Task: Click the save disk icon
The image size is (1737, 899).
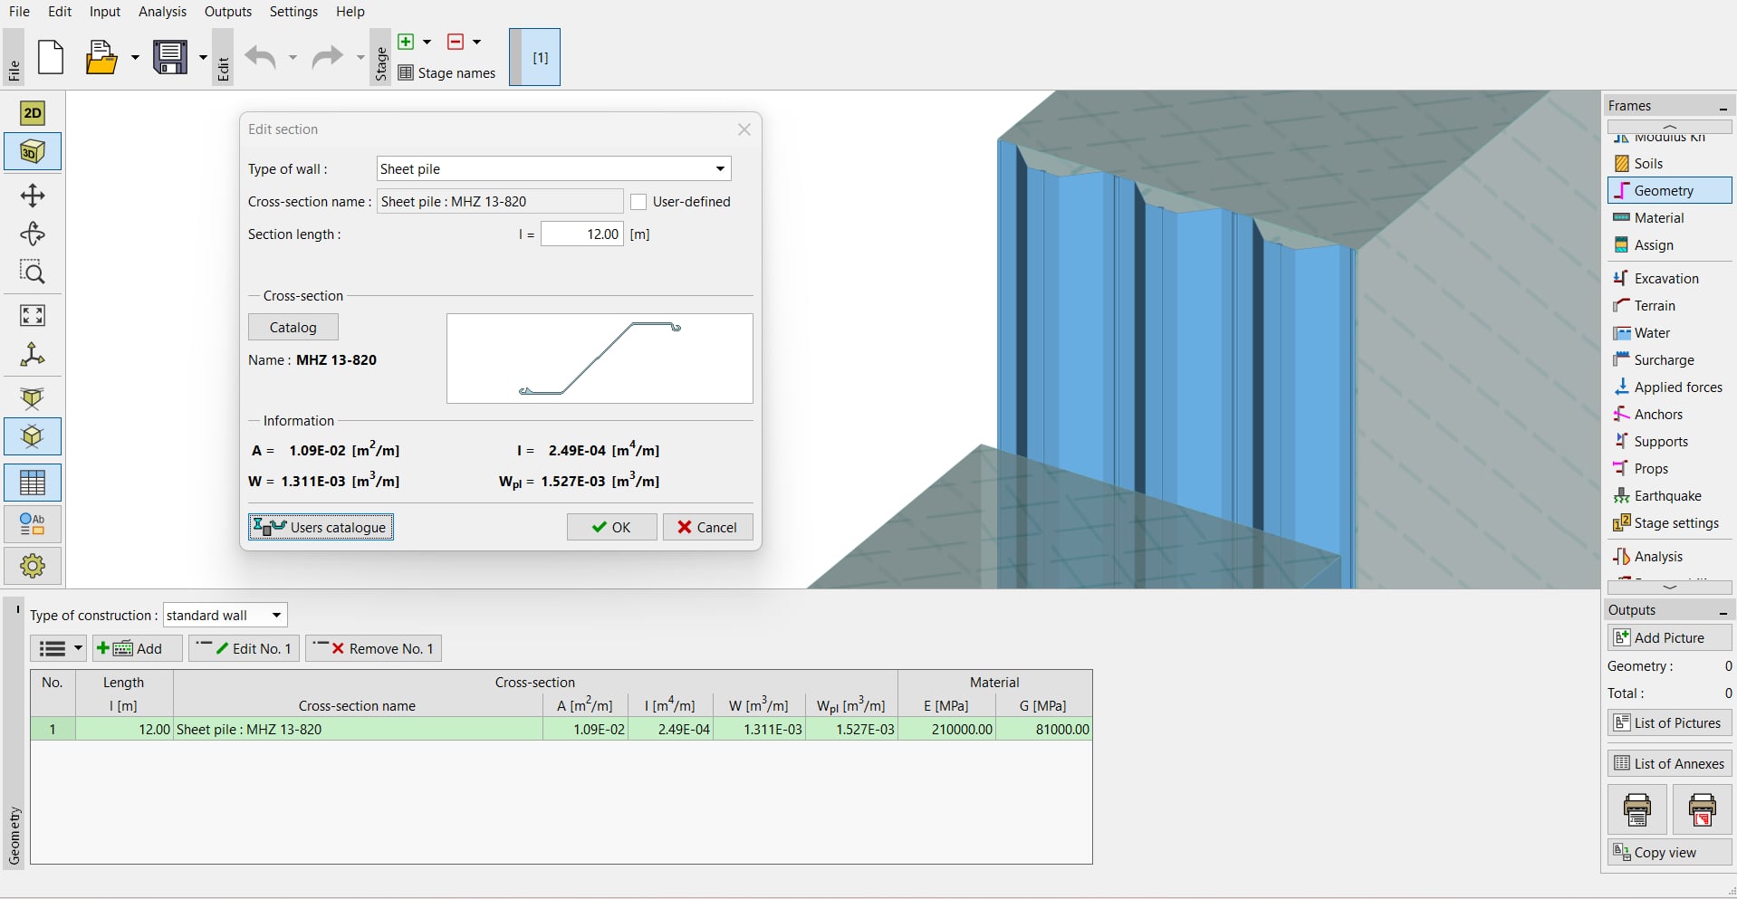Action: (x=170, y=58)
